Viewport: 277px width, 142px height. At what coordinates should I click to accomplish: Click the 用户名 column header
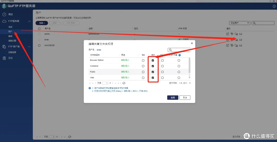47,29
